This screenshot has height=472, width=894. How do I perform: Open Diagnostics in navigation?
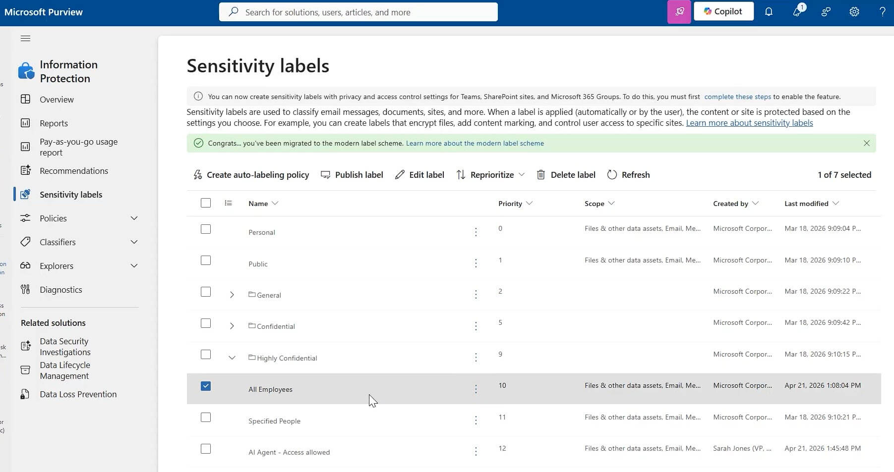[x=61, y=290]
